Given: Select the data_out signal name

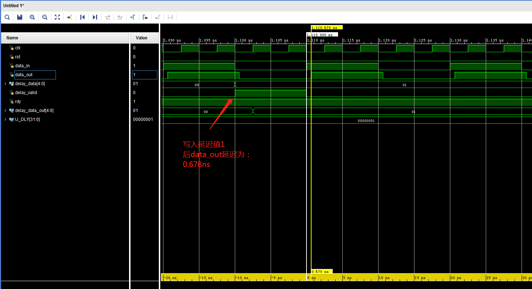Looking at the screenshot, I should pyautogui.click(x=24, y=75).
